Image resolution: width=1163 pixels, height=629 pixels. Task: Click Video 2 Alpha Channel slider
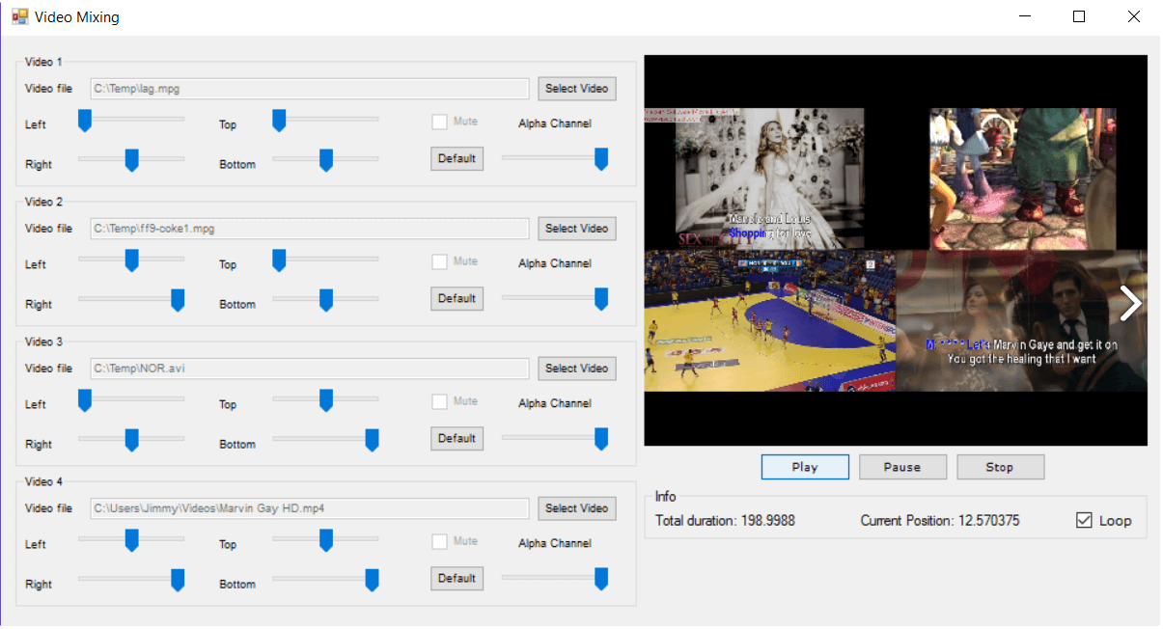point(555,300)
